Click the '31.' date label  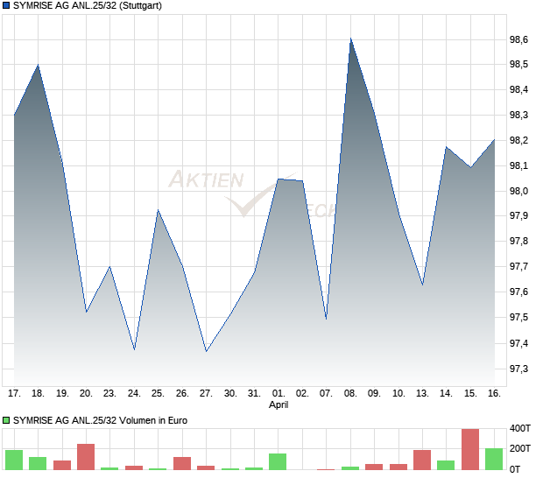[x=254, y=394]
